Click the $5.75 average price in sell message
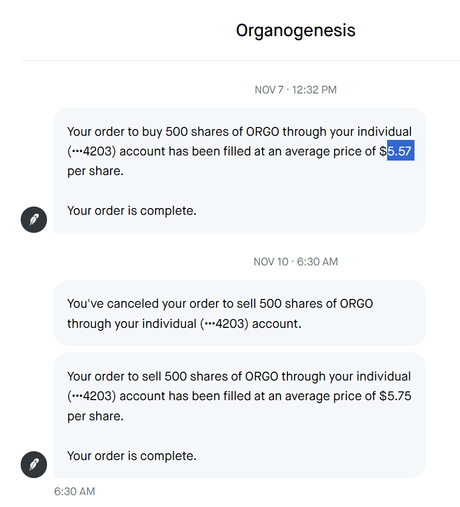 click(395, 396)
